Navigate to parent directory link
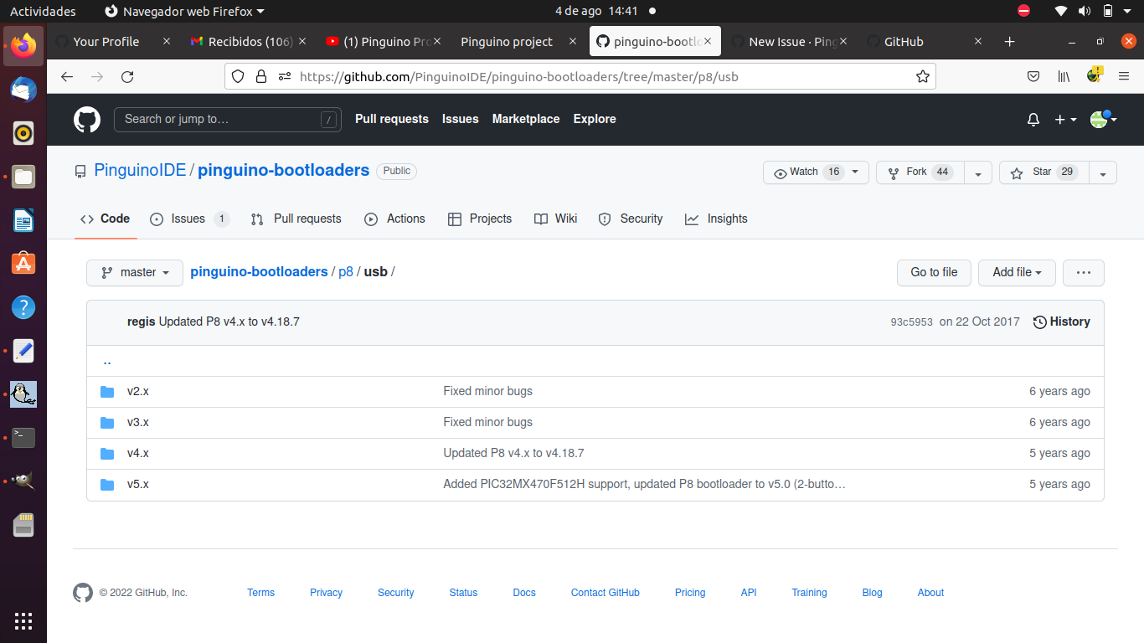The width and height of the screenshot is (1144, 643). [x=107, y=362]
